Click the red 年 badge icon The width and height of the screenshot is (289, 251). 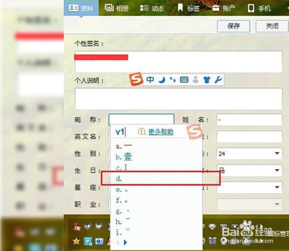coord(77,226)
